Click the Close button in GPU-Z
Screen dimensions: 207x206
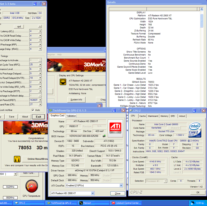click(118, 194)
